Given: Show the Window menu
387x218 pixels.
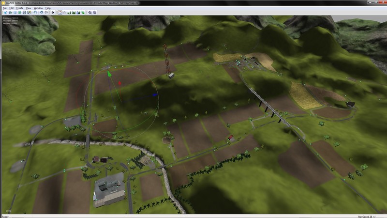Looking at the screenshot, I should coord(38,8).
